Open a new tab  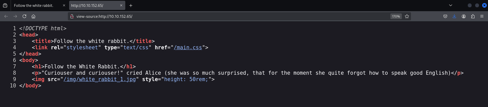point(131,5)
